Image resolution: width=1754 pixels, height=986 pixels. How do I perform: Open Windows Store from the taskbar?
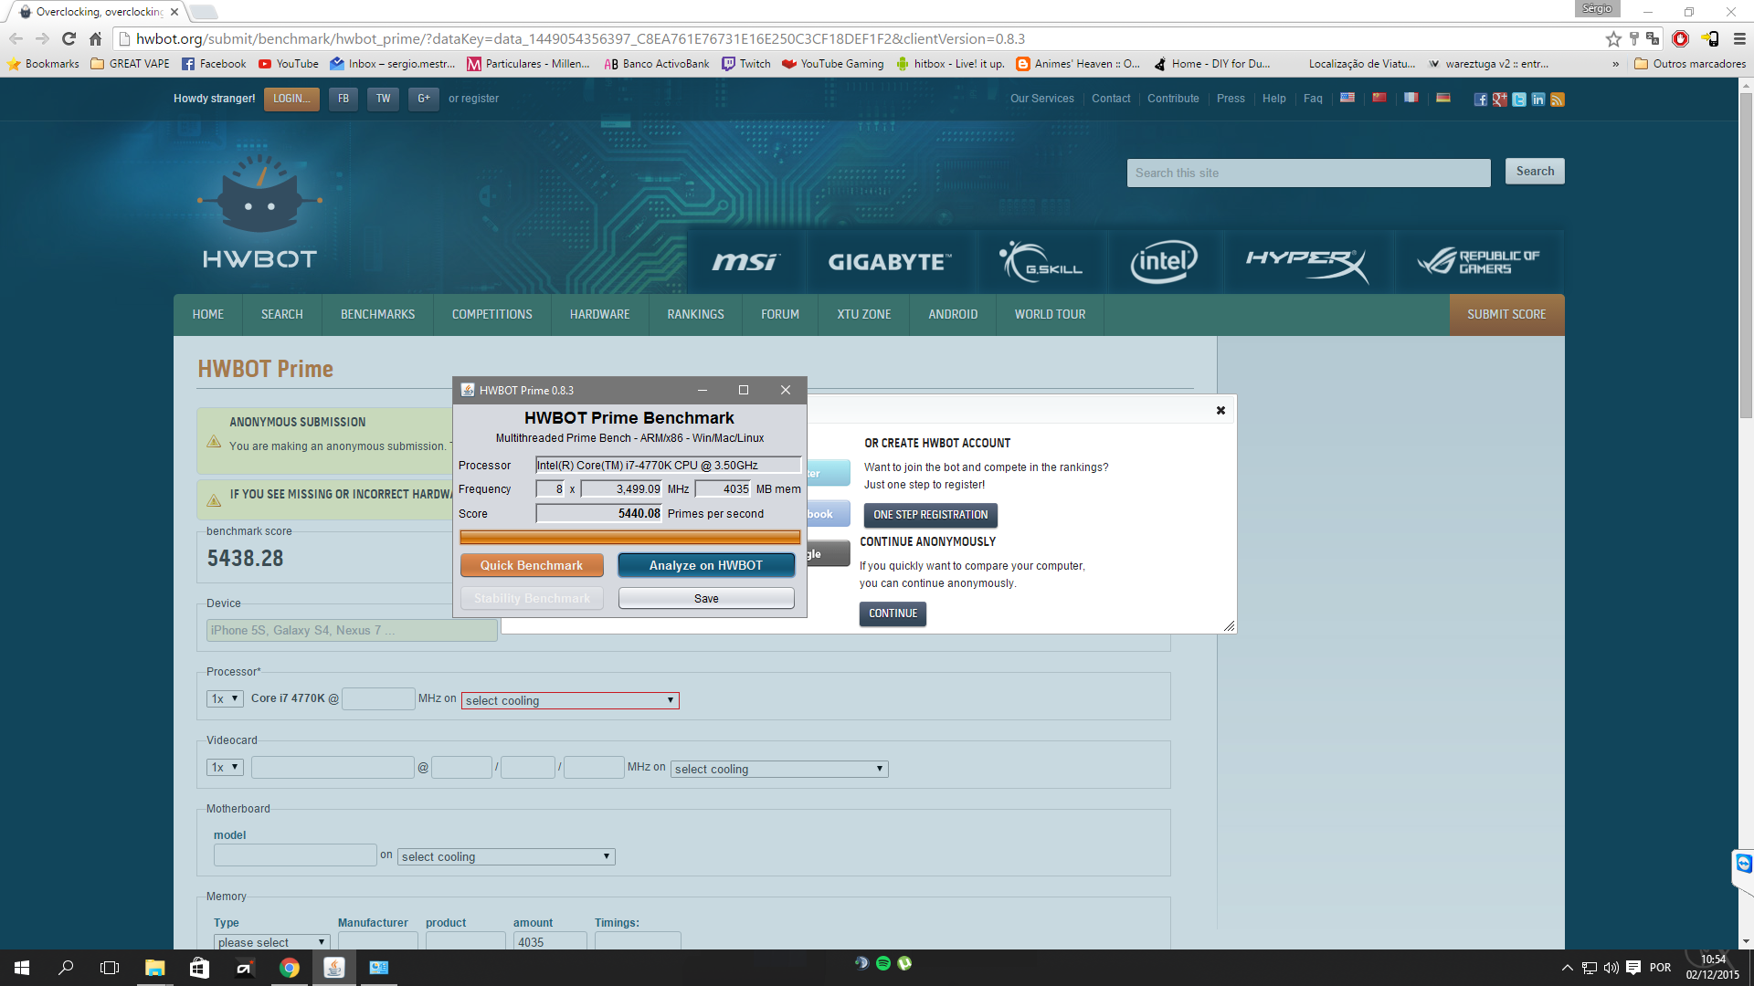[x=199, y=968]
